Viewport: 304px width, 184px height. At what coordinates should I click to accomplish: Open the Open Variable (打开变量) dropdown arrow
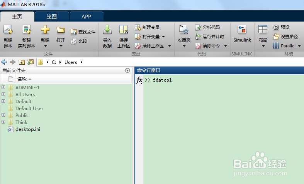[x=163, y=37]
